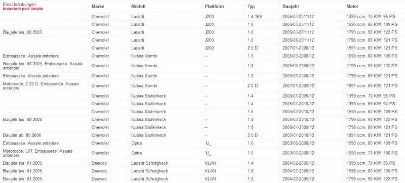
Task: Click the "2006/01-2009/12" cell of the 1.8 row
Action: pos(298,127)
